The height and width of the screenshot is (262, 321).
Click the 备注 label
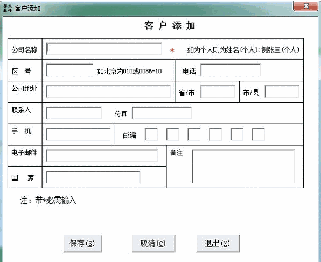pyautogui.click(x=177, y=152)
